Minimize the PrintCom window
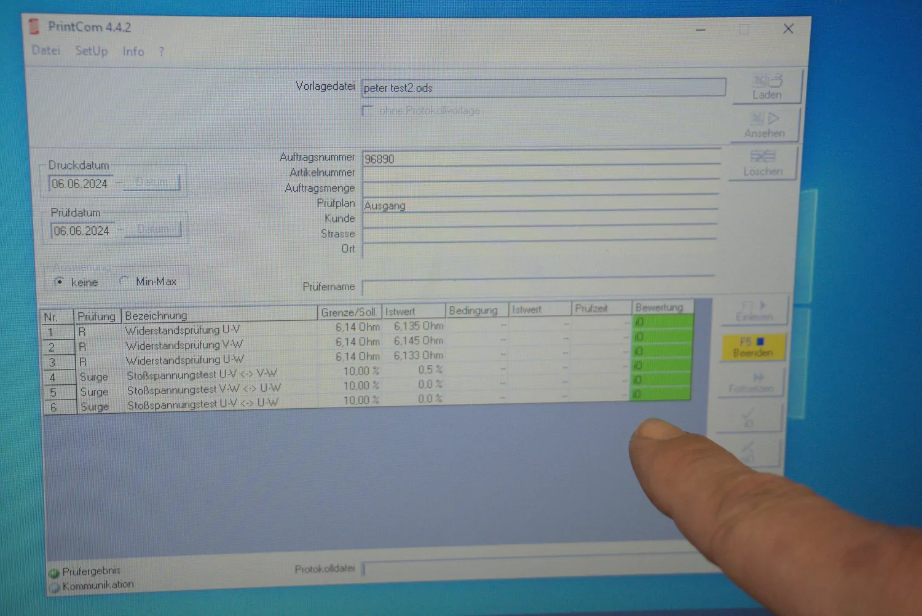The width and height of the screenshot is (922, 616). click(701, 30)
